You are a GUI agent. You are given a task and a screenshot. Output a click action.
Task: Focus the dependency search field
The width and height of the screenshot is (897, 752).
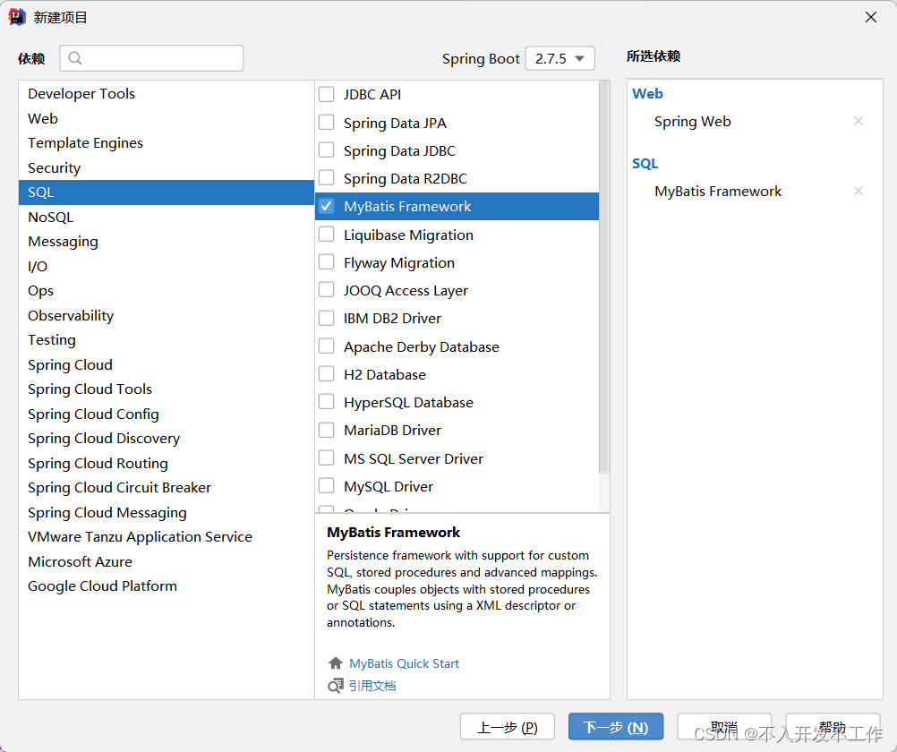click(151, 58)
